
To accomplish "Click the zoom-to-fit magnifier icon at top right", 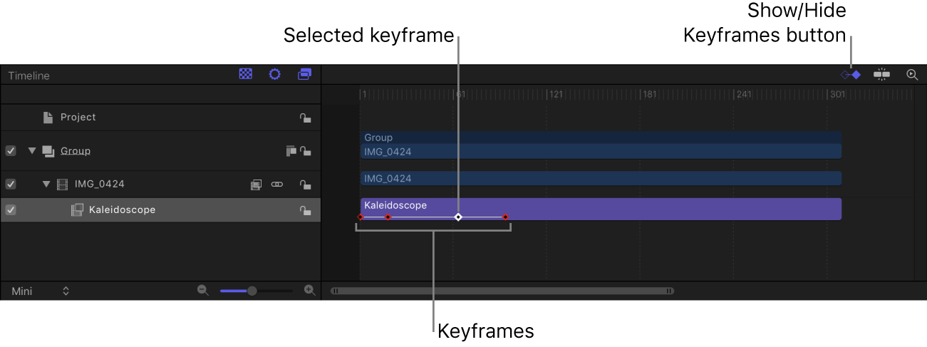I will (911, 74).
